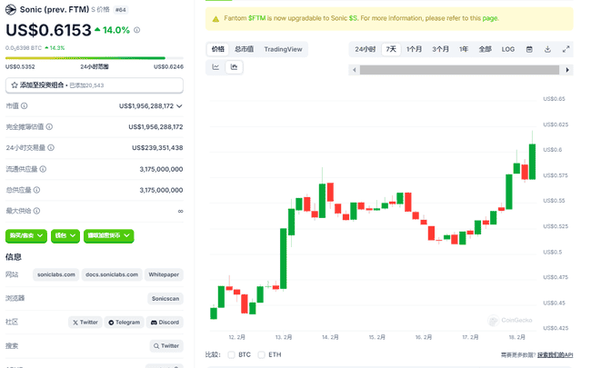Open the 钱包 dropdown
Viewport: 591px width, 368px height.
[x=65, y=235]
